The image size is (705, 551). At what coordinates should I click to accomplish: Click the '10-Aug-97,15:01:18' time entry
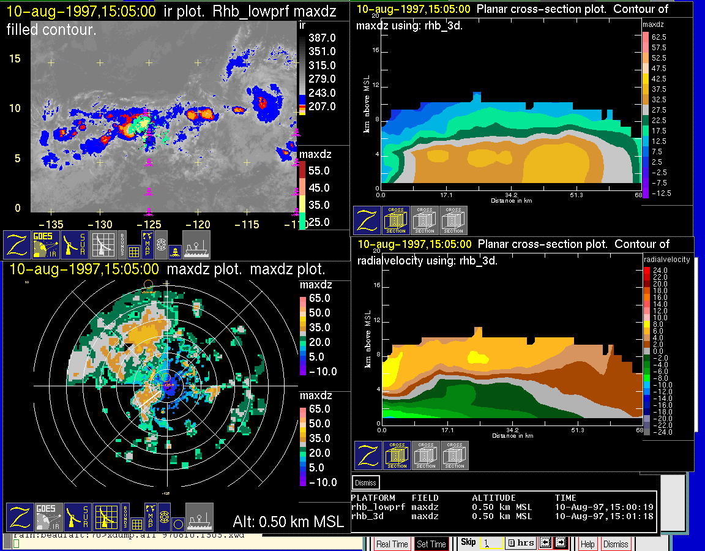click(604, 516)
